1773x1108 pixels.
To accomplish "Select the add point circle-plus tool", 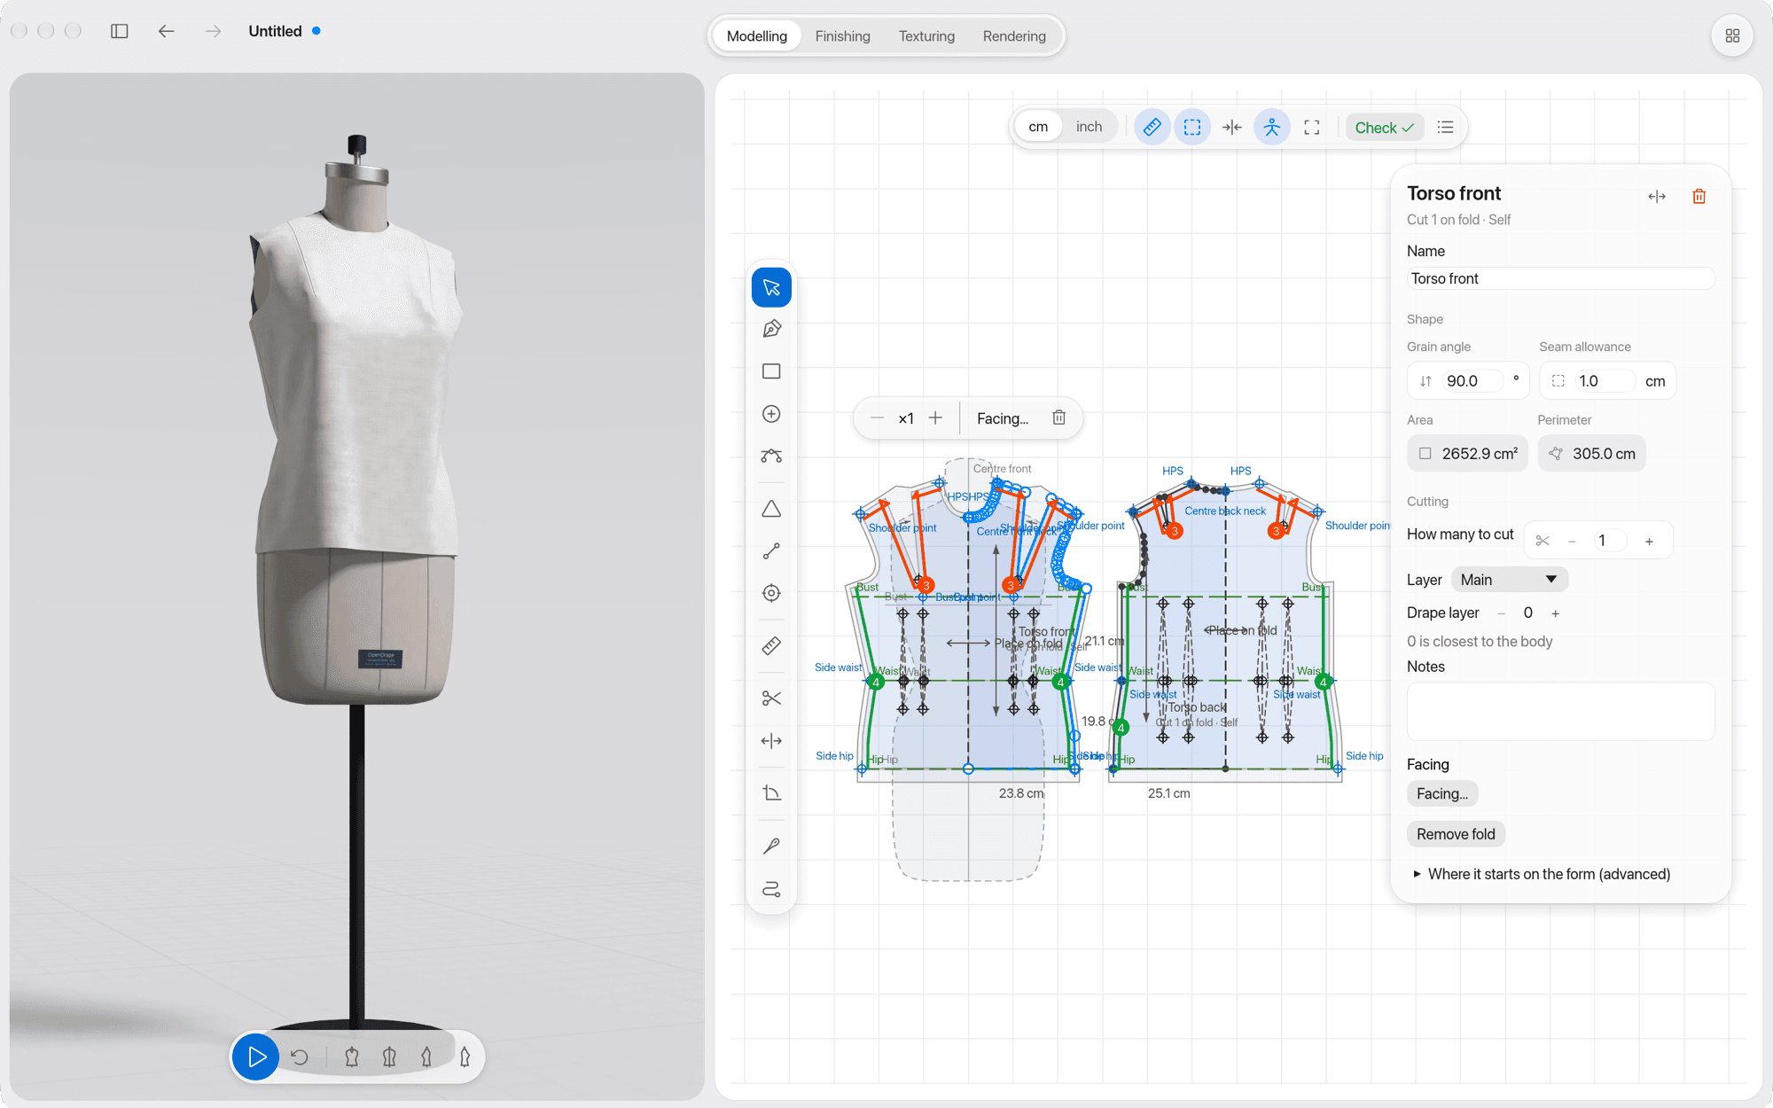I will [x=771, y=414].
